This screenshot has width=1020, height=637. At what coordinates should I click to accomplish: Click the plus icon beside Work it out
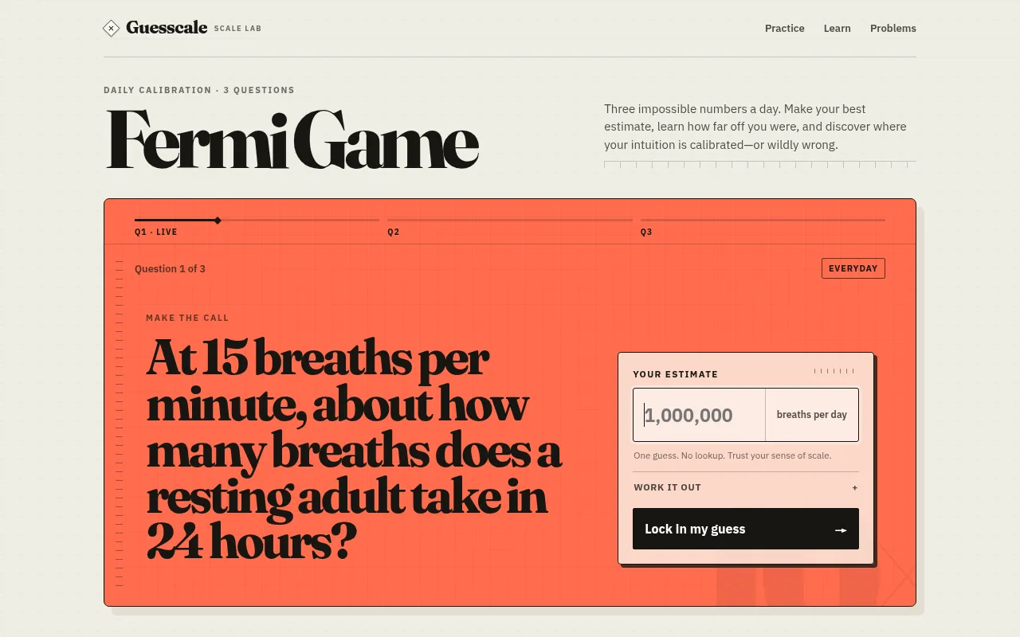[x=855, y=487]
